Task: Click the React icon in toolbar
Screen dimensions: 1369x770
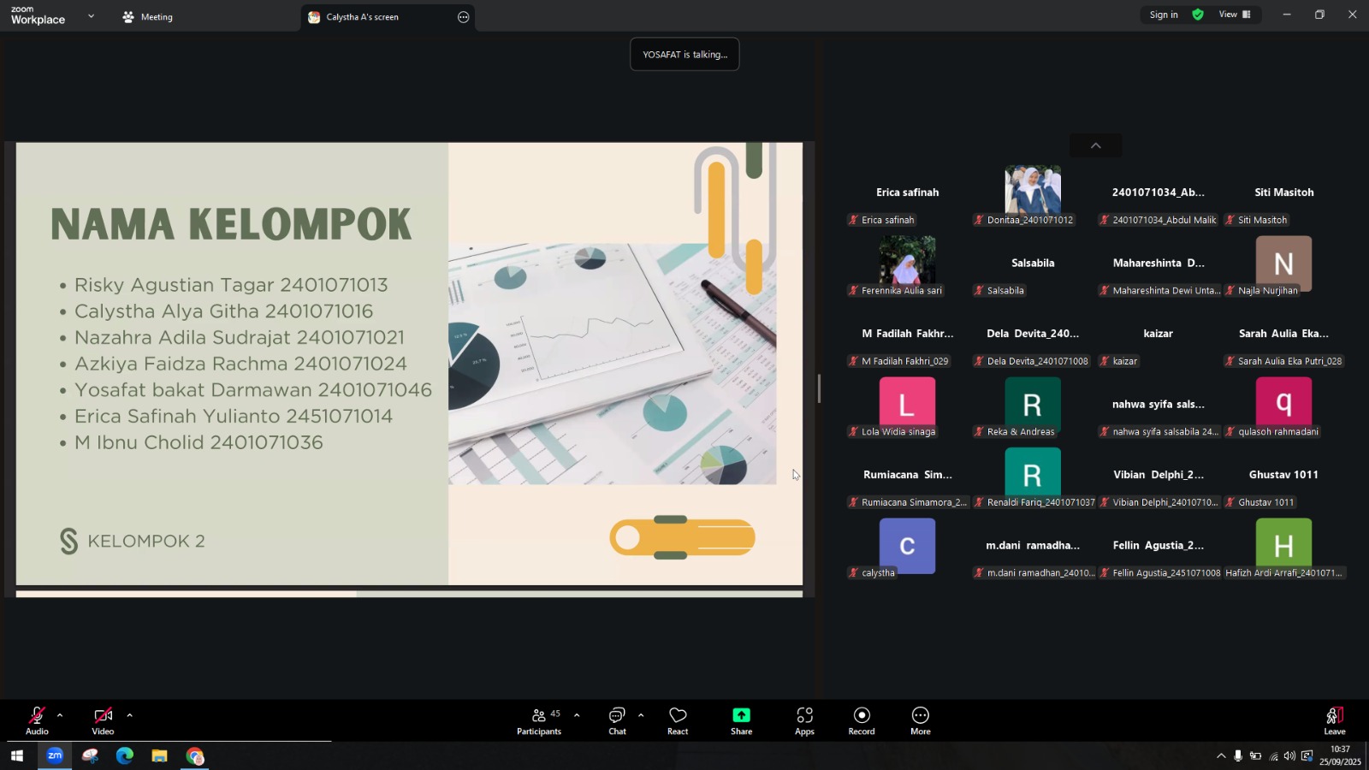Action: tap(678, 716)
